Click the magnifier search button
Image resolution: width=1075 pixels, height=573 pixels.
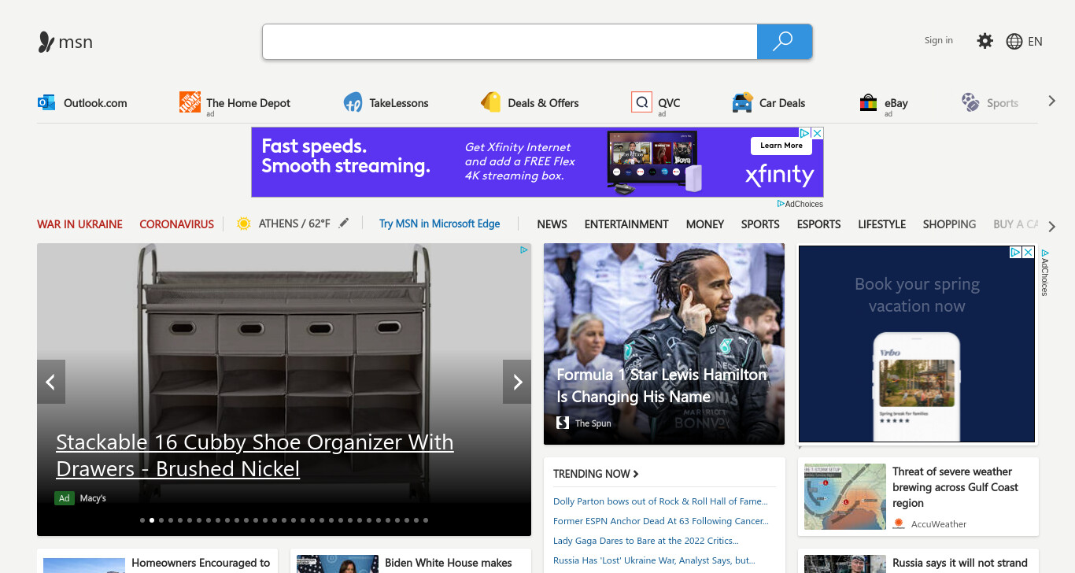tap(784, 42)
